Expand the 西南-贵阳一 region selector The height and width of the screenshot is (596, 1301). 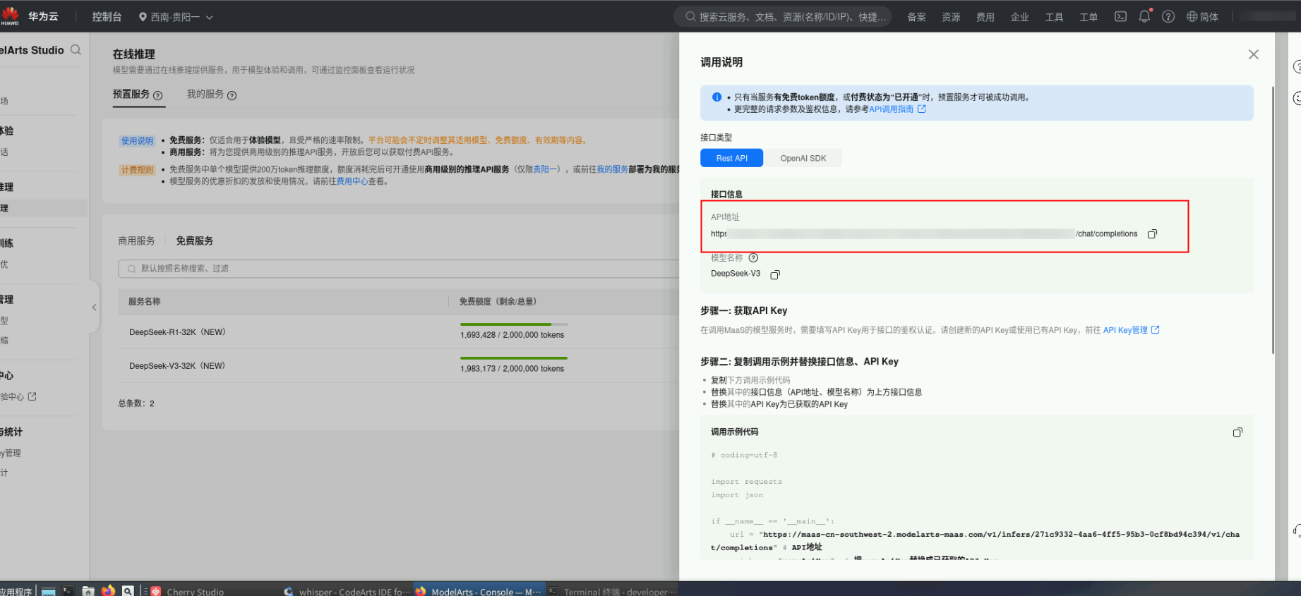pos(176,17)
